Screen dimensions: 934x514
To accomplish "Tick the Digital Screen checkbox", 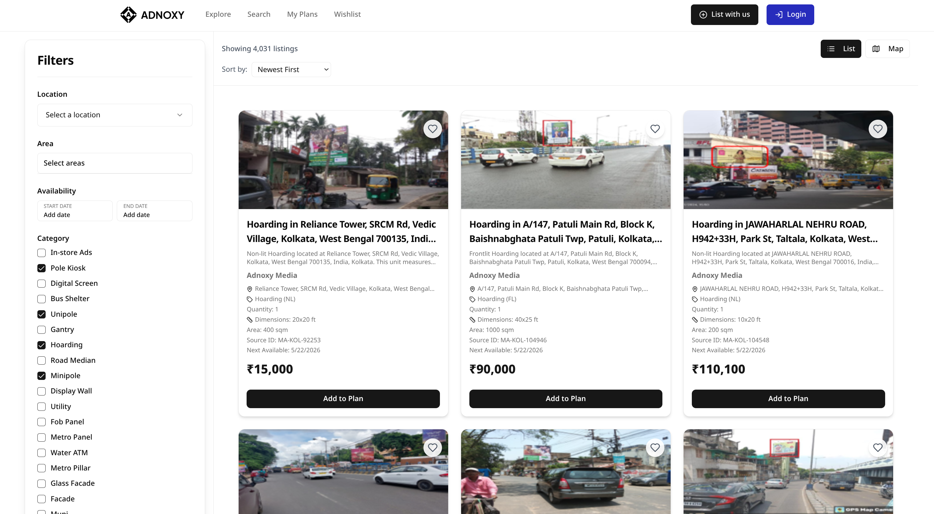I will 41,284.
